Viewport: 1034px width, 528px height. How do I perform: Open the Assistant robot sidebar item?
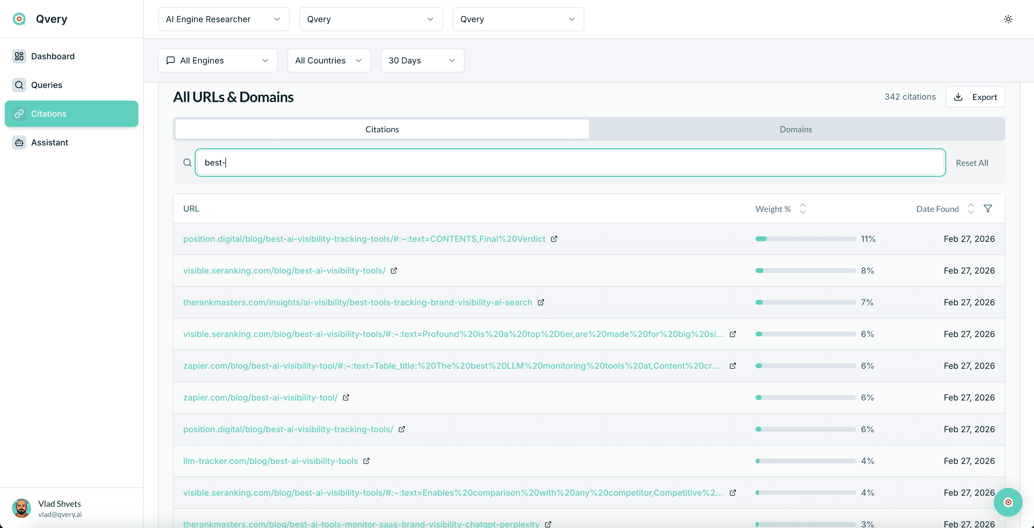[x=49, y=142]
